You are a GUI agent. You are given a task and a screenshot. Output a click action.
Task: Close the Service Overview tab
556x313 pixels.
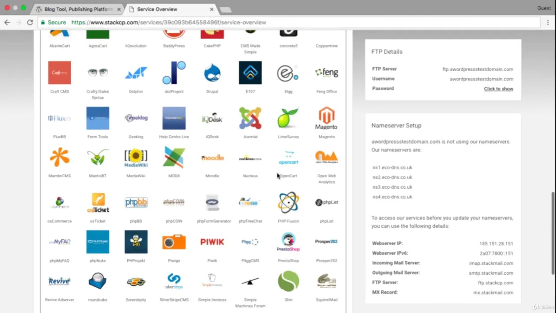tap(212, 9)
